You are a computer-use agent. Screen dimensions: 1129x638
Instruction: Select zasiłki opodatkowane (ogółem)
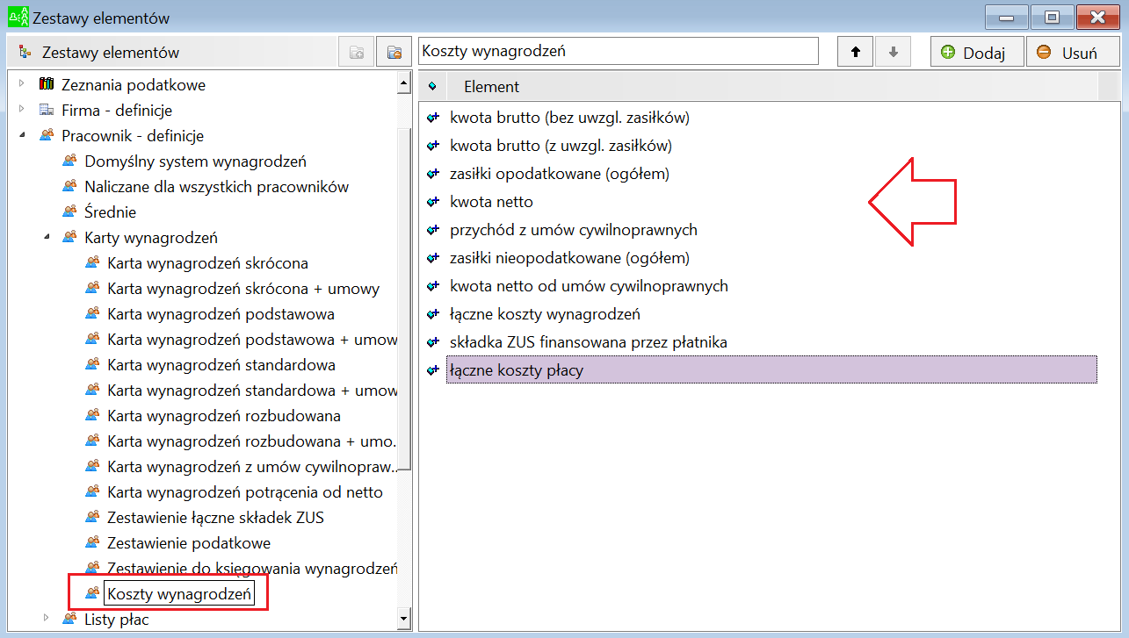(771, 174)
